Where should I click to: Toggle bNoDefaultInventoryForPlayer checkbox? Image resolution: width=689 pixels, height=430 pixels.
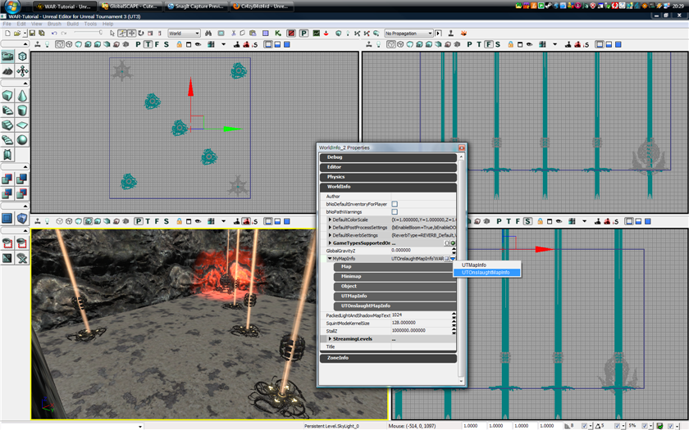click(x=395, y=204)
